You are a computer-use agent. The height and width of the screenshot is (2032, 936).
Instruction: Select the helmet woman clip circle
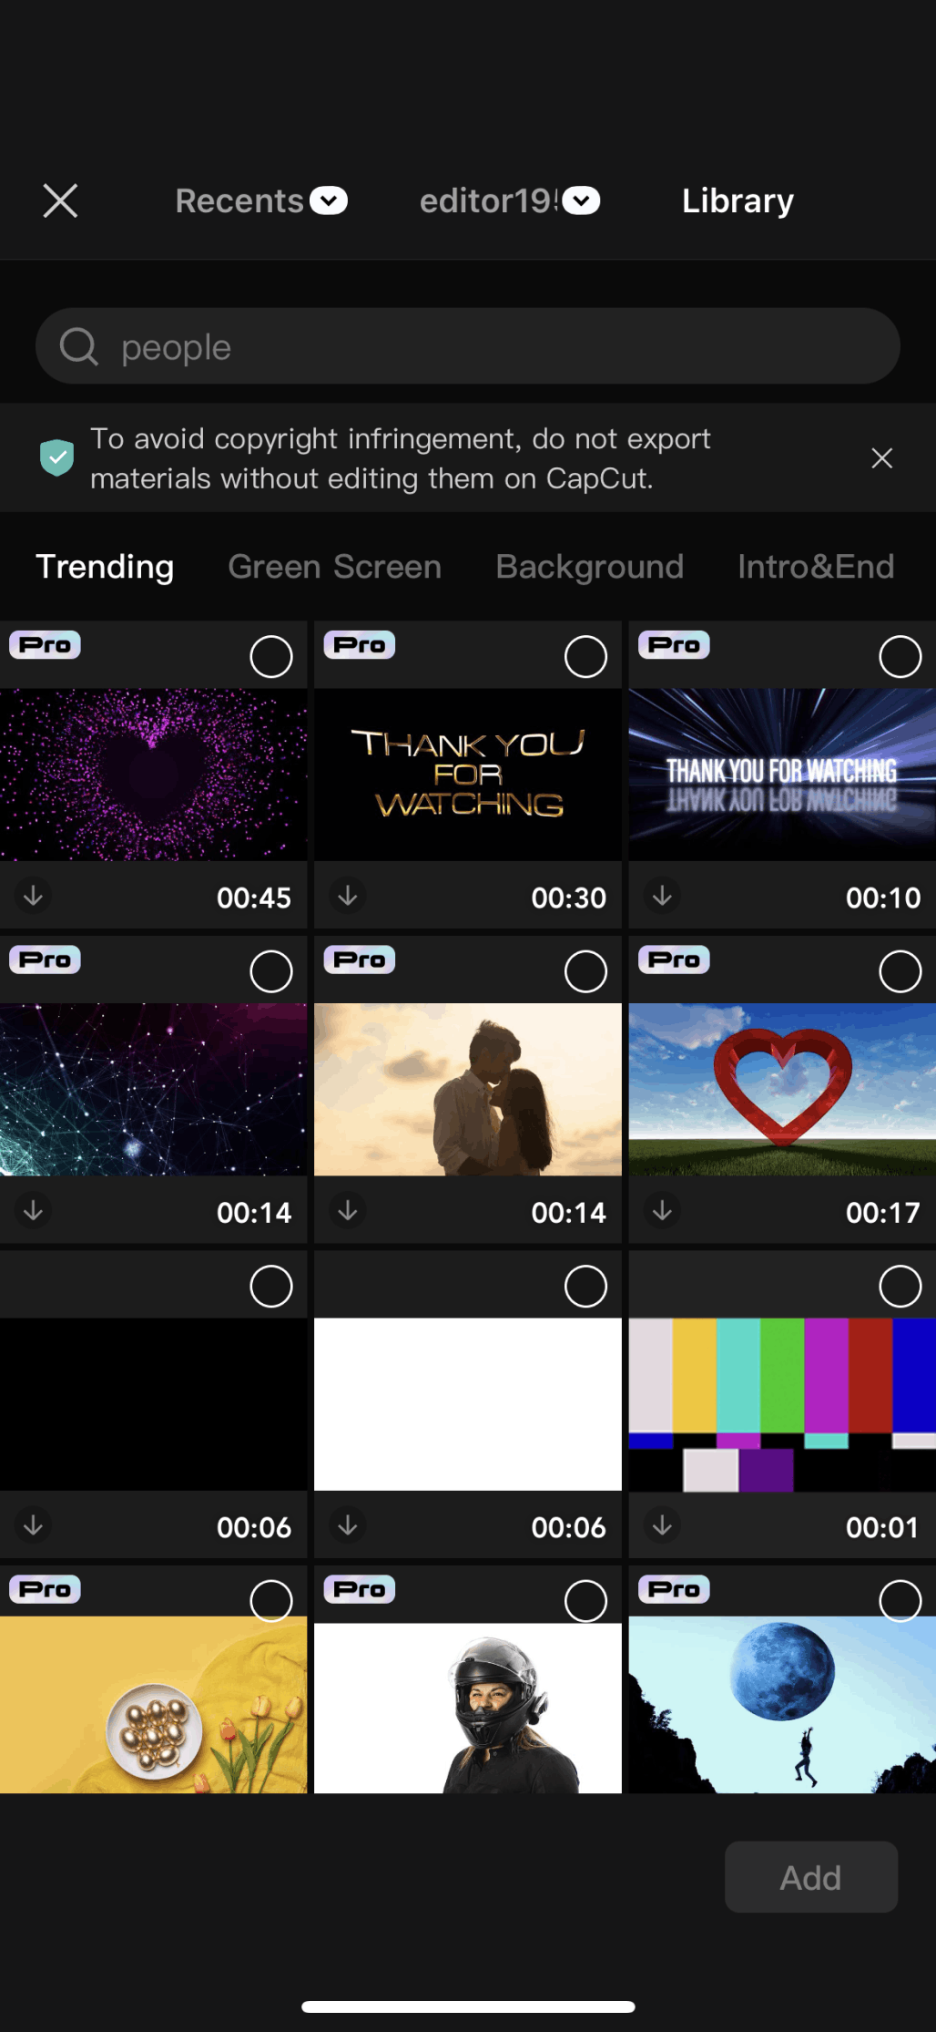585,1601
